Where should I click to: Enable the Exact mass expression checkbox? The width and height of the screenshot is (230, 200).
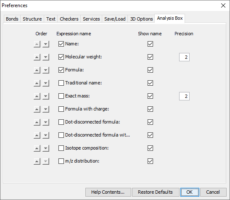click(61, 96)
